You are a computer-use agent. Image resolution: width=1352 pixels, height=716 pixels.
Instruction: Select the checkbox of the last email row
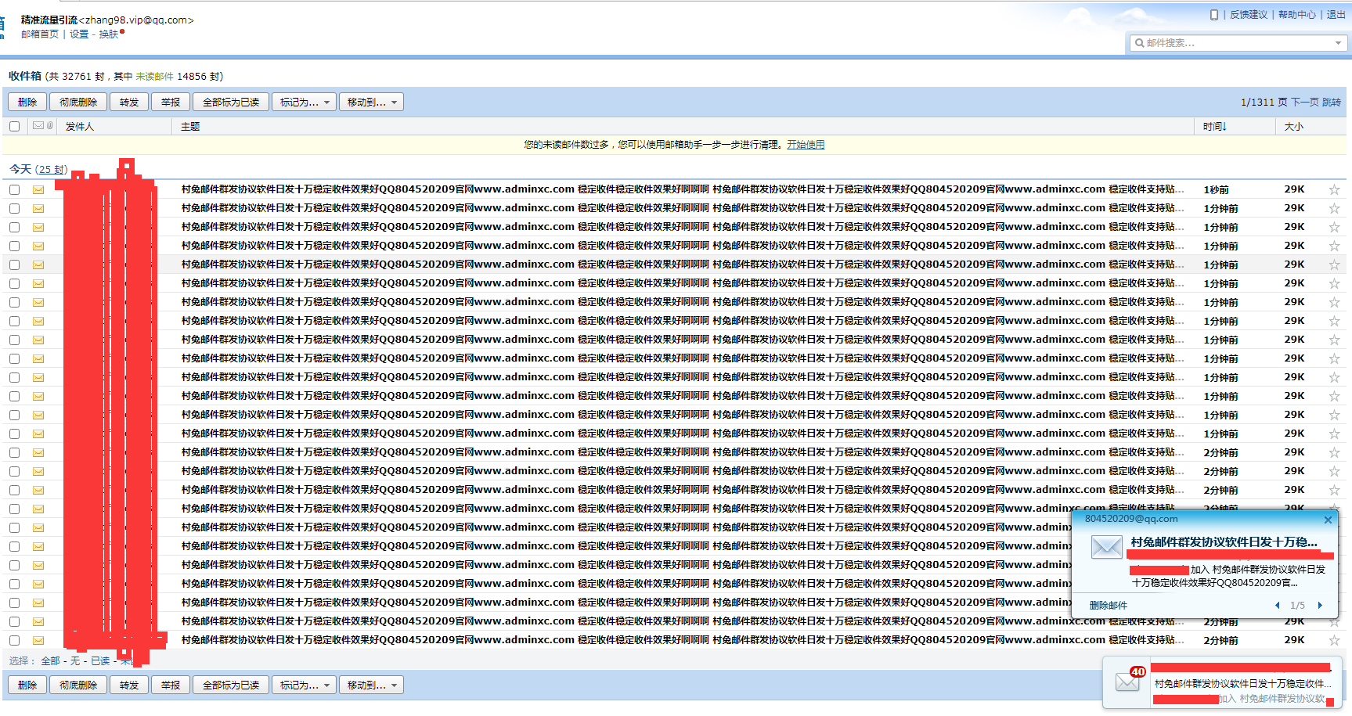coord(15,640)
